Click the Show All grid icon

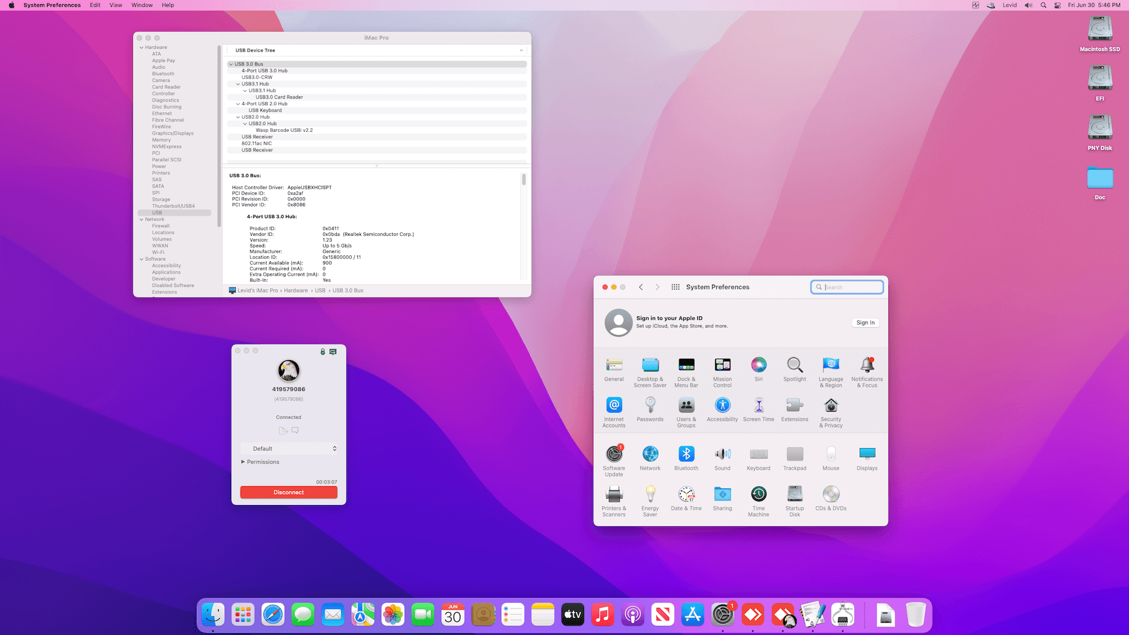(x=676, y=287)
